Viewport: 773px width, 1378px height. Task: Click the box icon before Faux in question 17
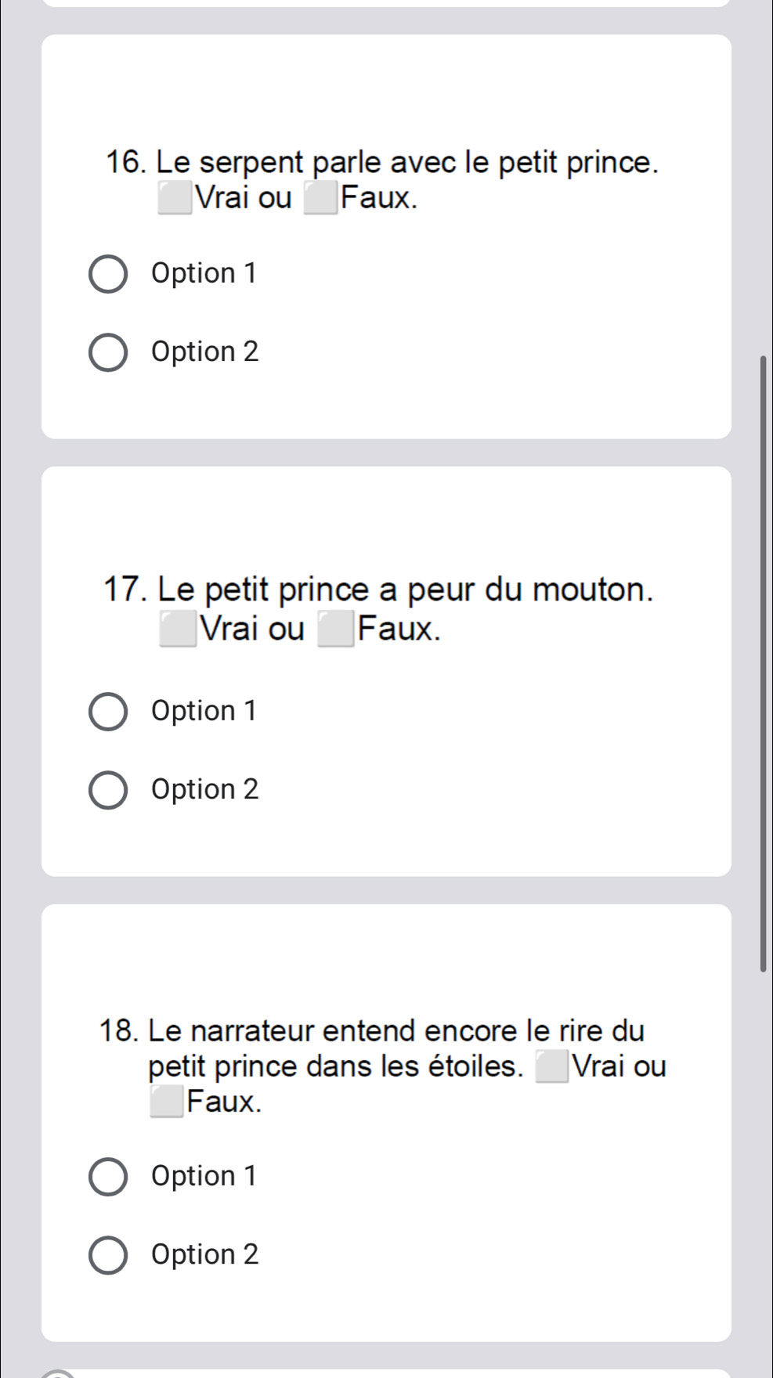[335, 629]
